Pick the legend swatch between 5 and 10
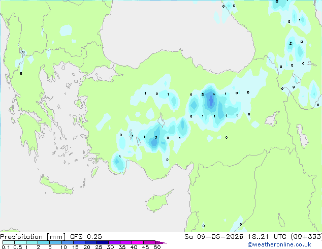The width and height of the screenshot is (322, 249). coord(55,242)
